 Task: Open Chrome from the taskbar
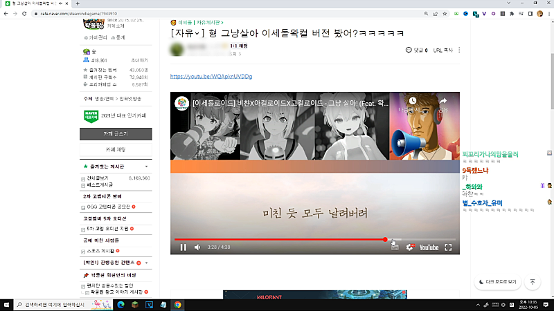[177, 305]
